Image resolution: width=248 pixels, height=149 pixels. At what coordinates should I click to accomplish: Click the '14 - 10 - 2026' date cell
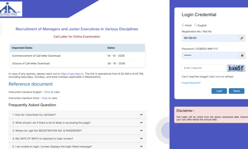coord(116,56)
